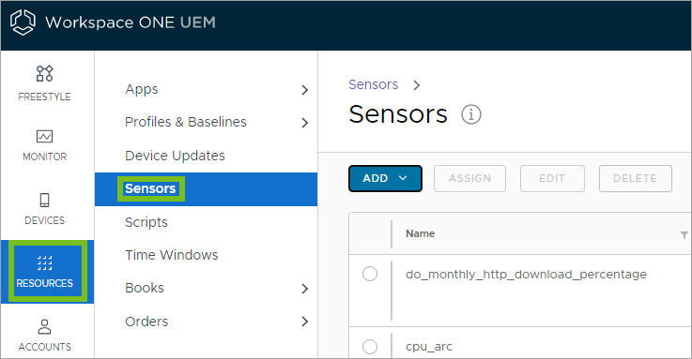692x359 pixels.
Task: Click the Name column header
Action: pyautogui.click(x=420, y=233)
